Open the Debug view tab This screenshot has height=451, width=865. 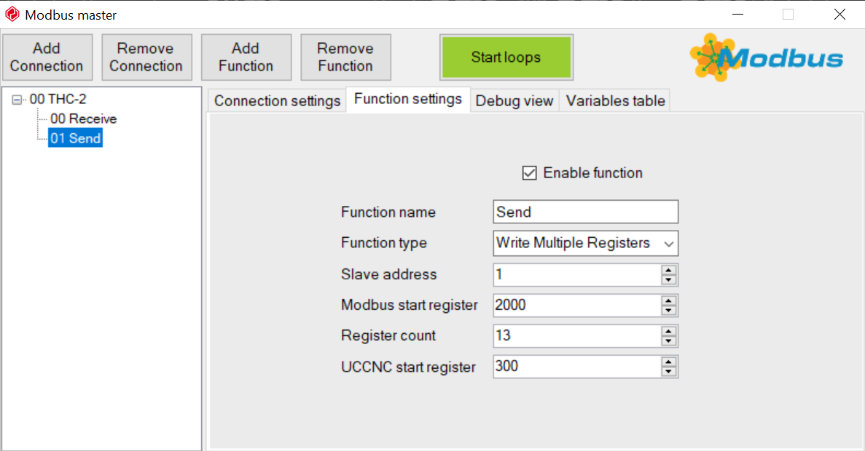coord(514,101)
